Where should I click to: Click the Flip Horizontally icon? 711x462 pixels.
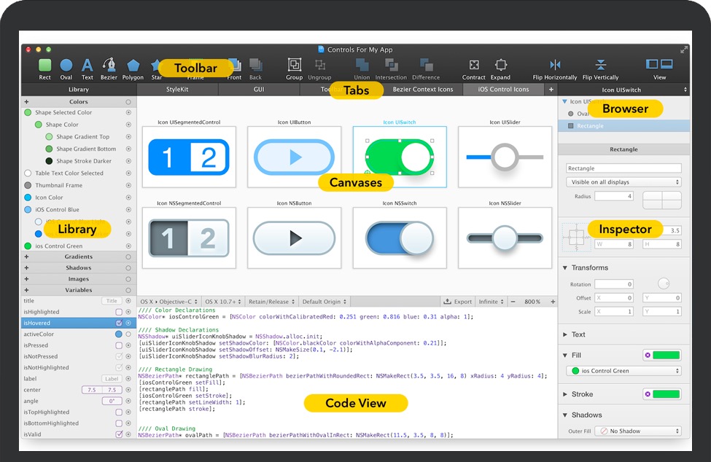tap(555, 66)
